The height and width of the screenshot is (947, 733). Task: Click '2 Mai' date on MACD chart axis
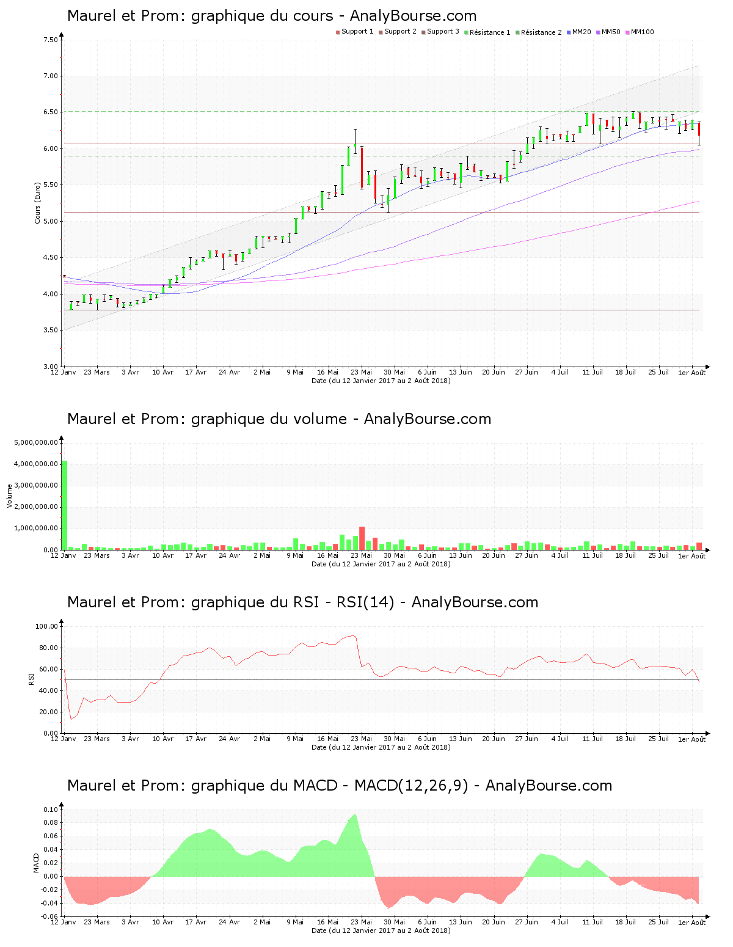tap(262, 922)
